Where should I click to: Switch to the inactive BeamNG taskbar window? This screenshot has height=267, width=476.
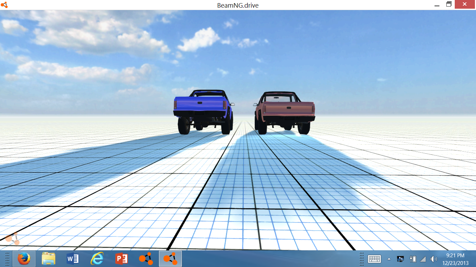tap(146, 259)
